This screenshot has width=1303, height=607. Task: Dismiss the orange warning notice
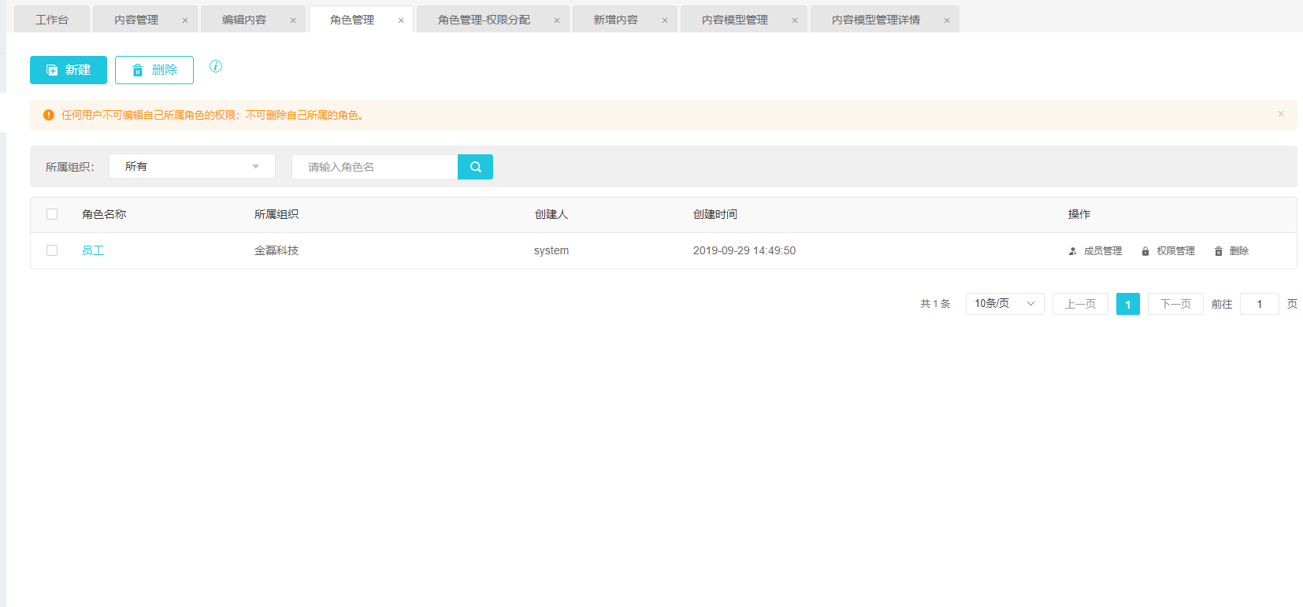tap(1281, 114)
